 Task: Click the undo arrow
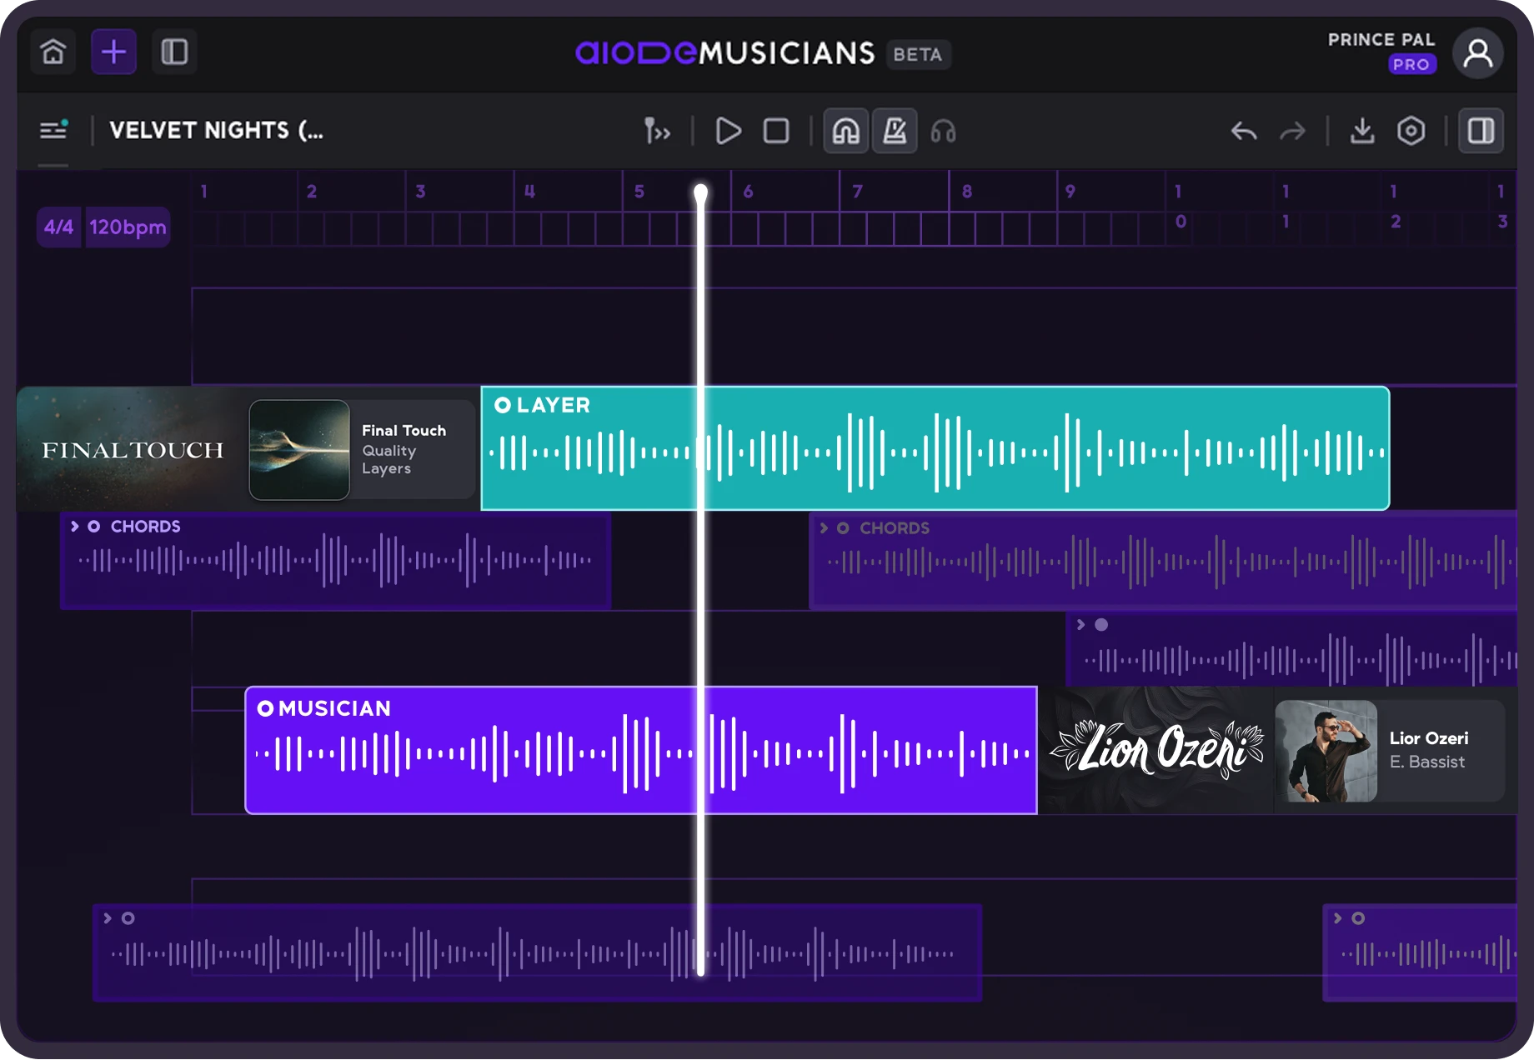(1243, 132)
